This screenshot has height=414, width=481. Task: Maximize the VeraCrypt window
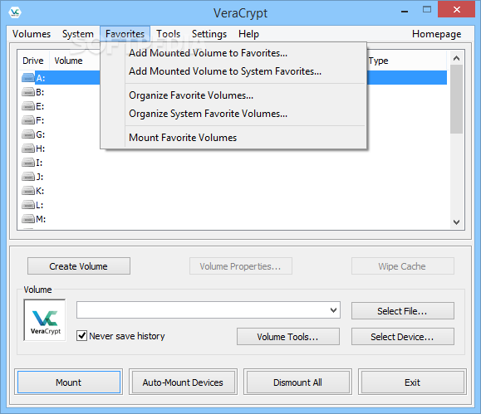pos(427,9)
